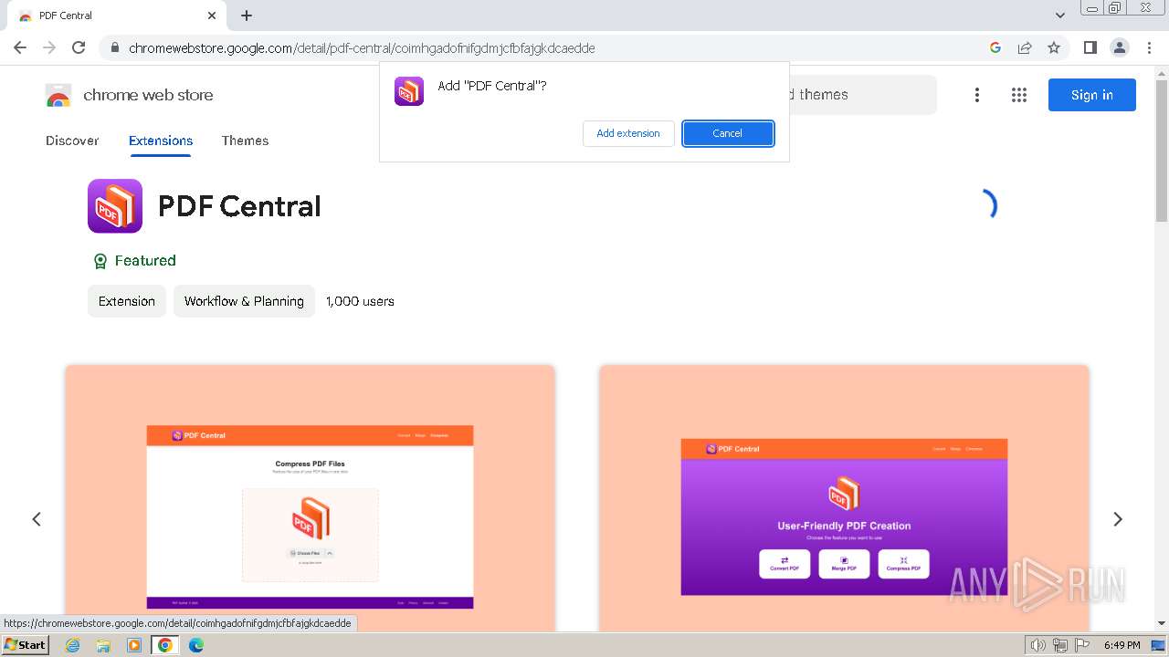Cancel the Add PDF Central dialog

coord(728,133)
